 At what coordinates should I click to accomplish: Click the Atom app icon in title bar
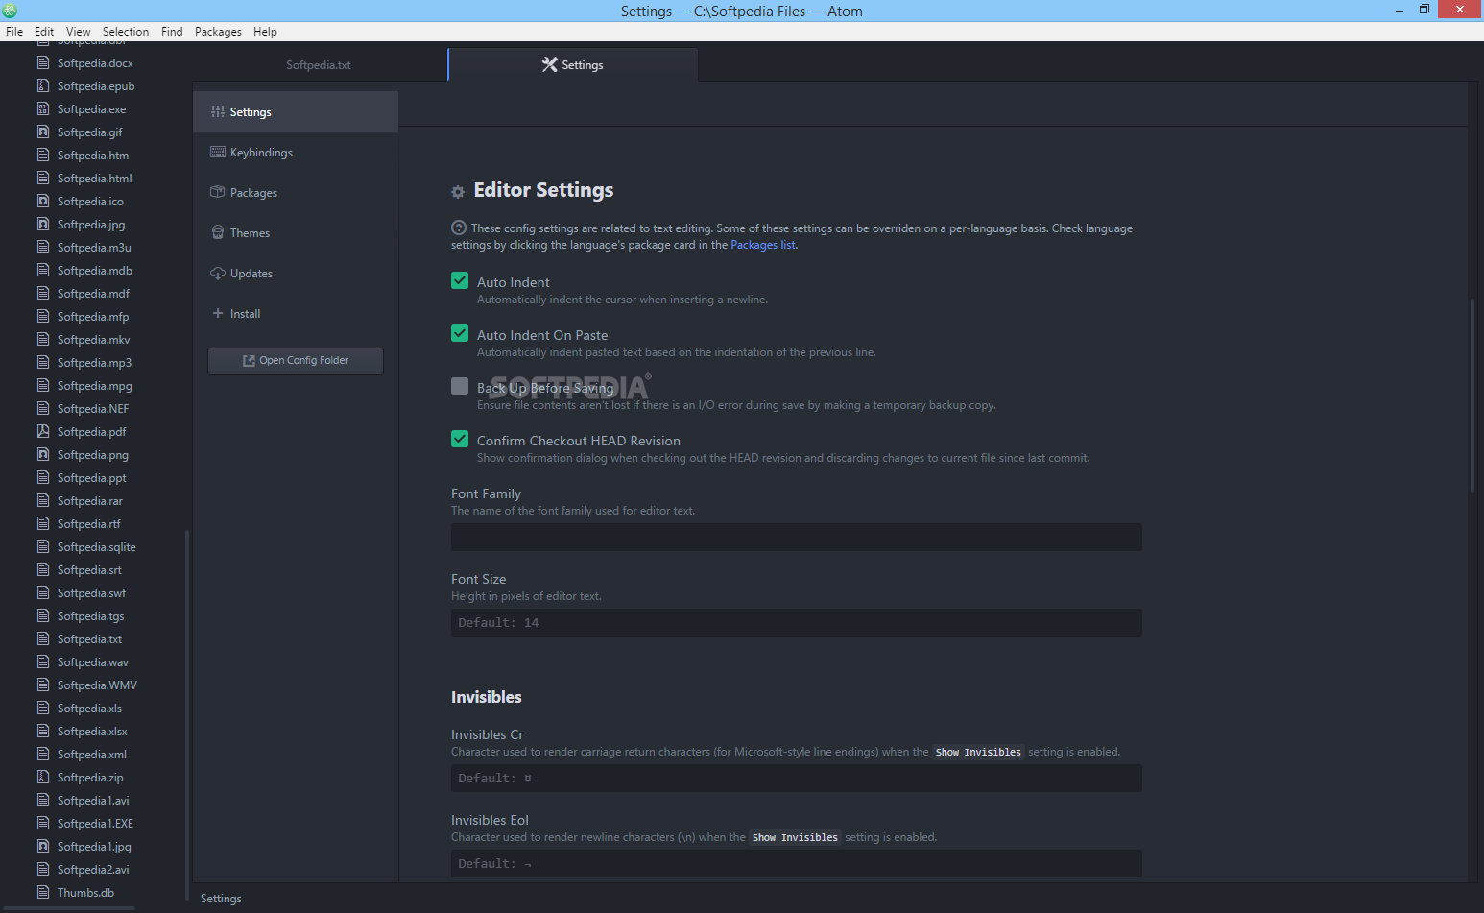click(10, 11)
